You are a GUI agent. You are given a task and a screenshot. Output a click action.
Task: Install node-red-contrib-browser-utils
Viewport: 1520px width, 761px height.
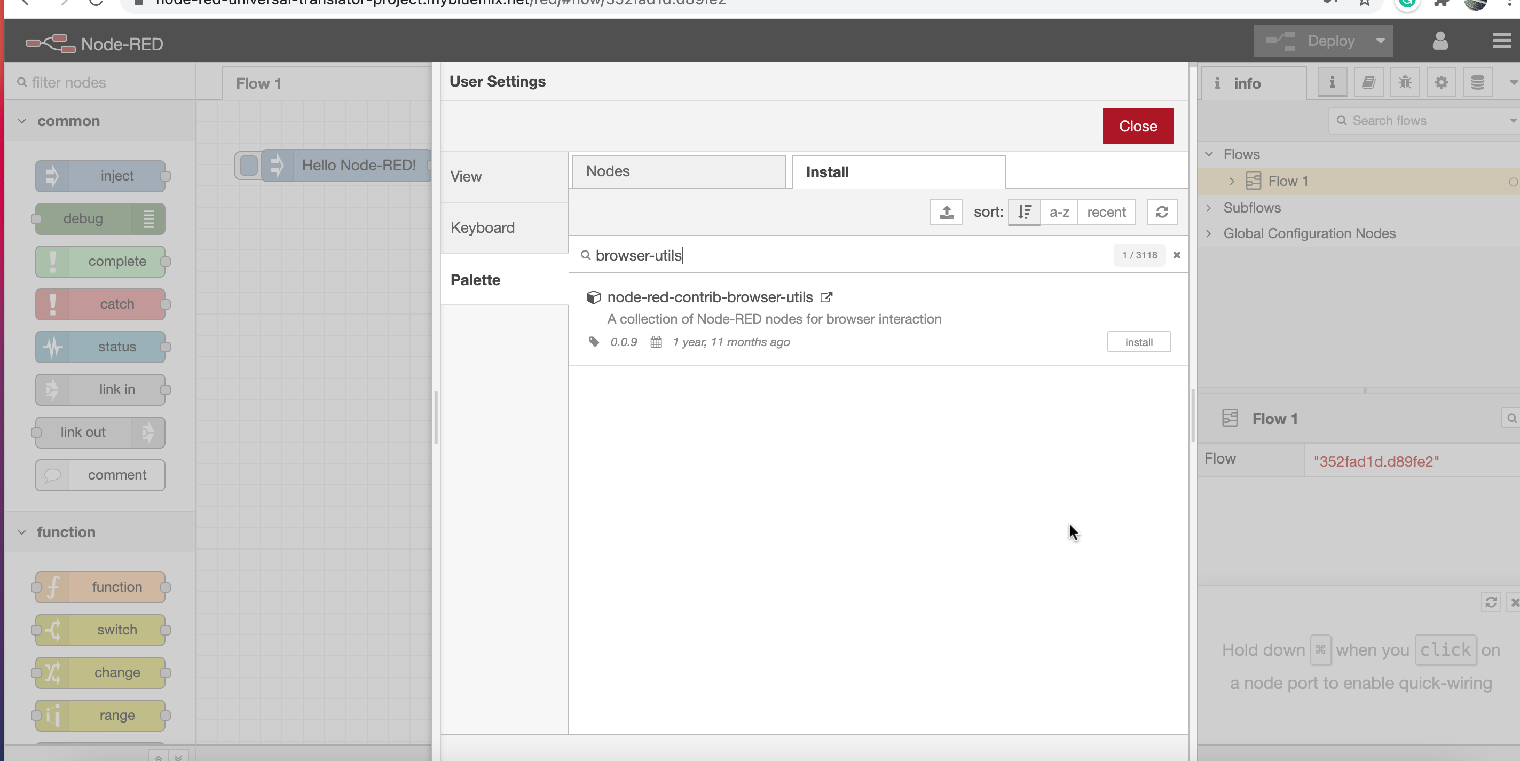(x=1138, y=342)
